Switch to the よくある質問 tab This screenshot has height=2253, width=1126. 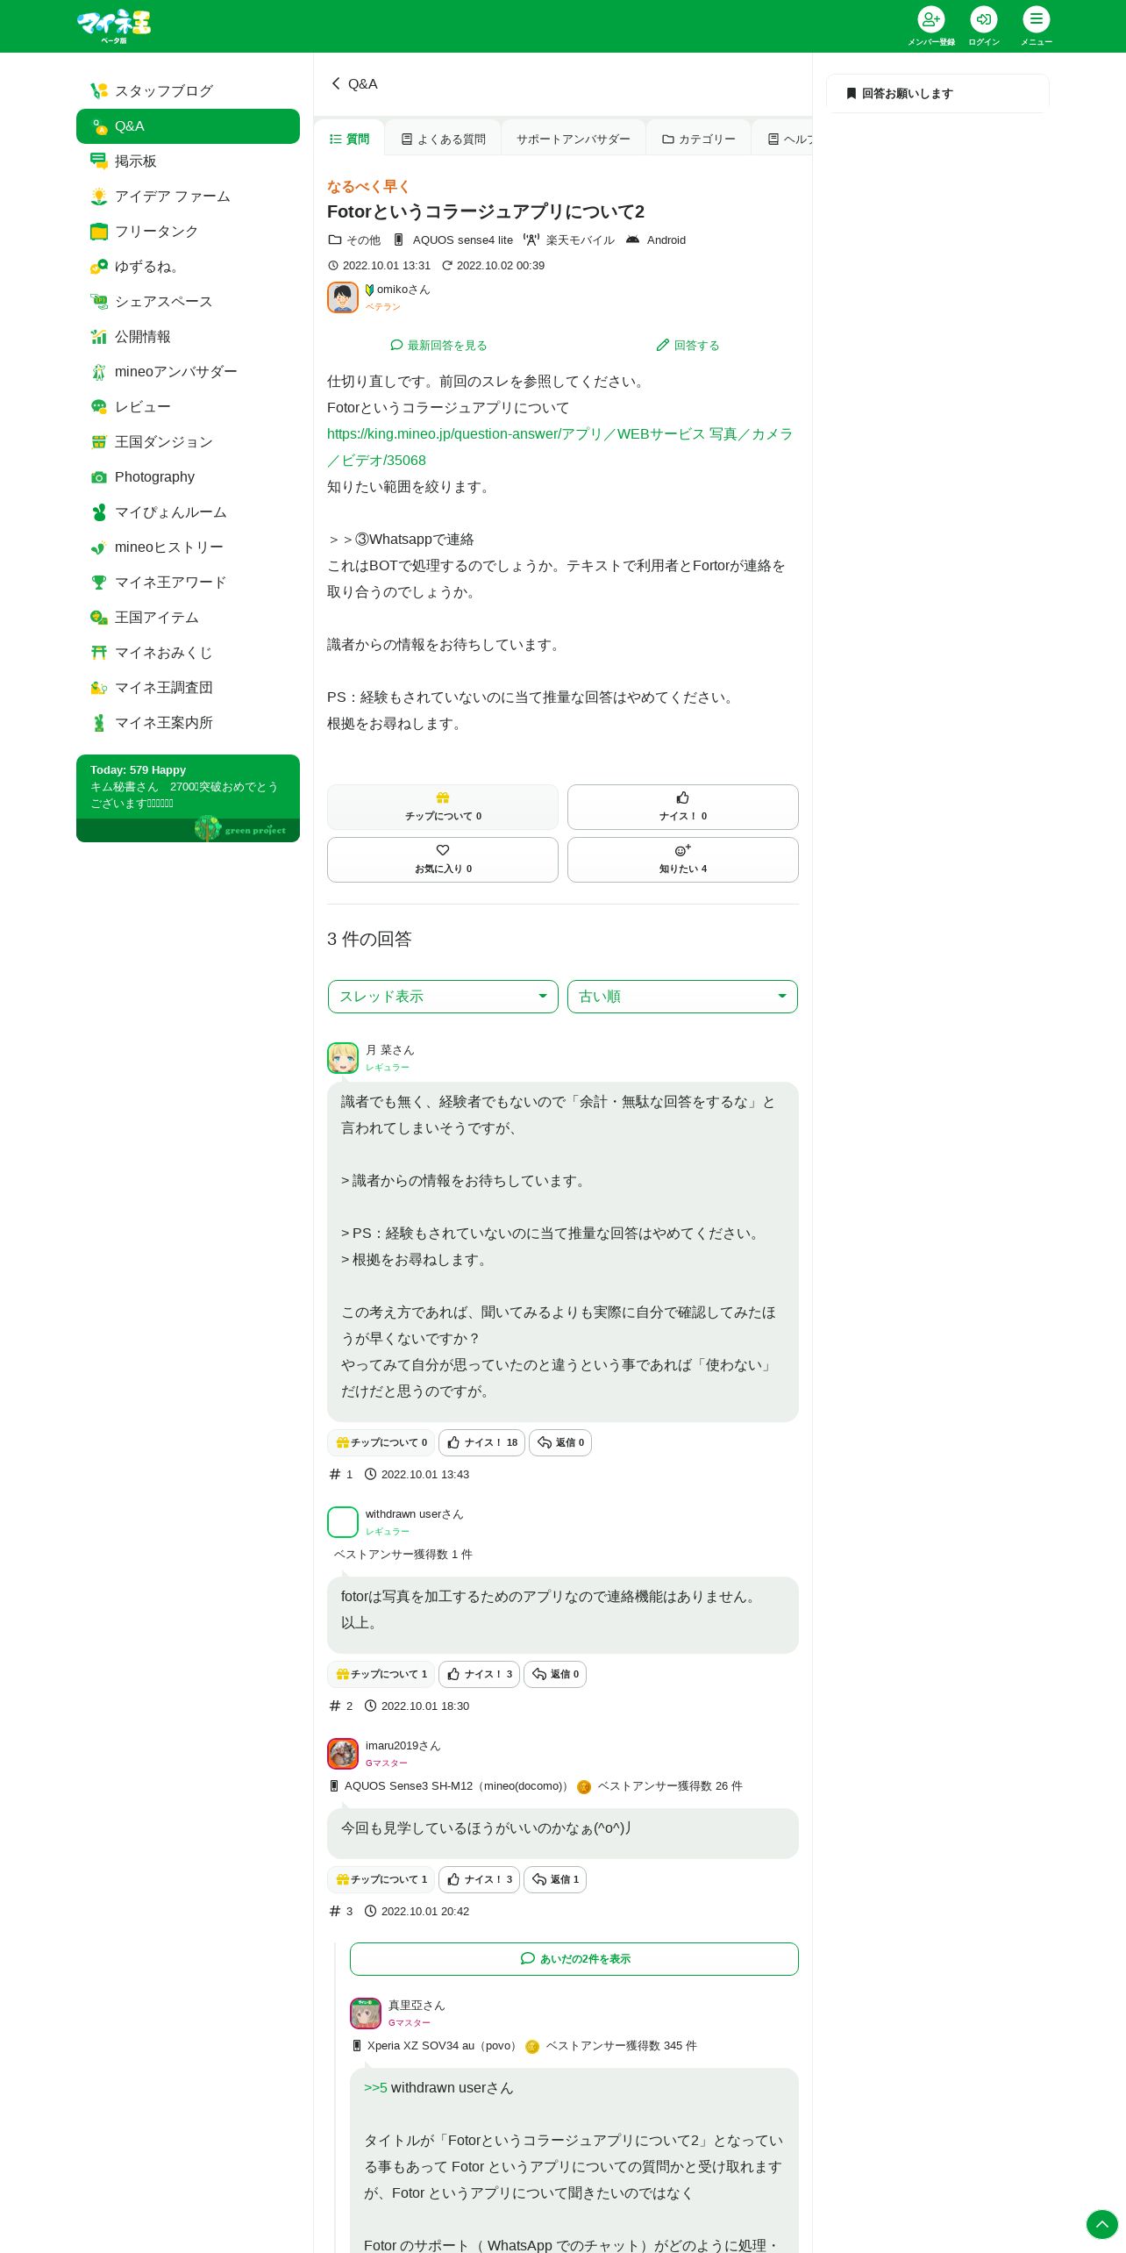click(x=443, y=139)
